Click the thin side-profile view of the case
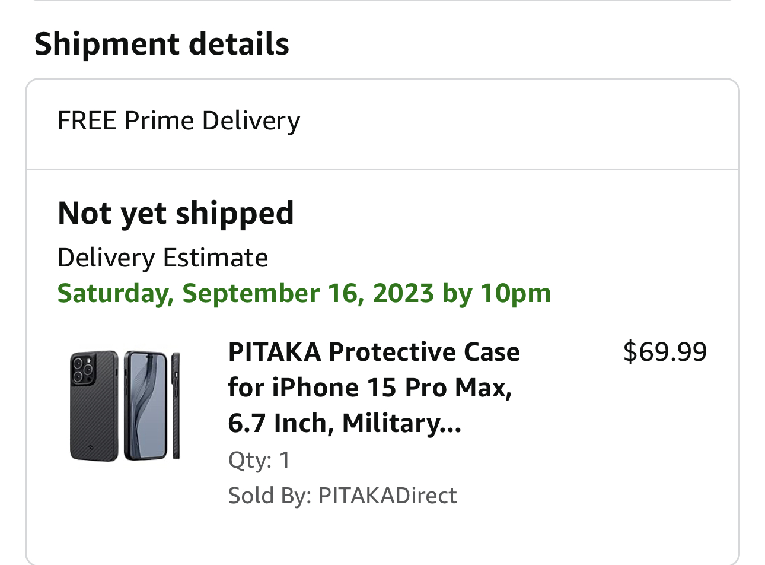Image resolution: width=765 pixels, height=565 pixels. (176, 406)
